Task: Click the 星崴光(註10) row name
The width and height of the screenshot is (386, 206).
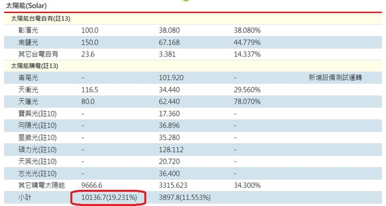Action: click(38, 137)
